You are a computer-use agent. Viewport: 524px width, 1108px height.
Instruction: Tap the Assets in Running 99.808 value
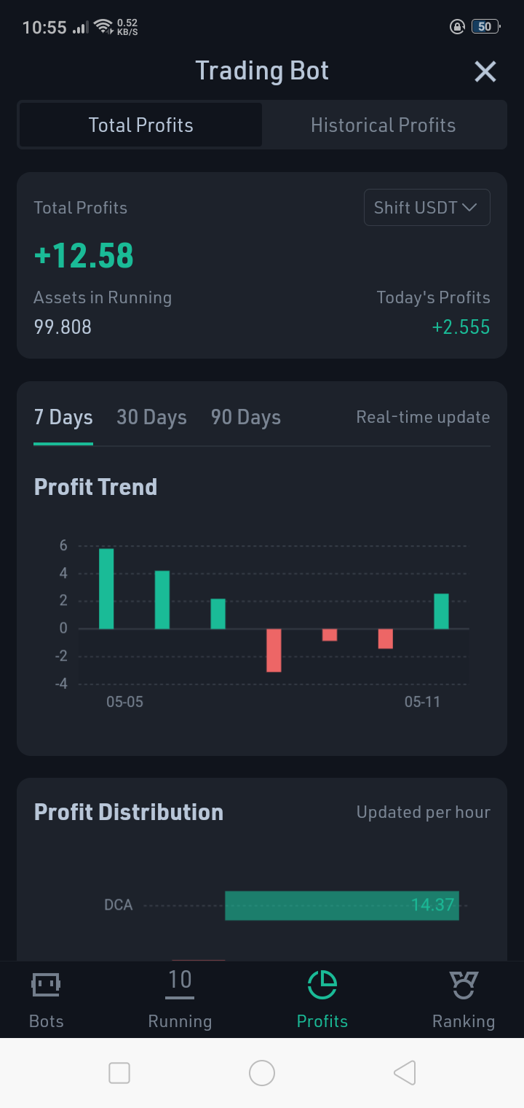pos(63,327)
